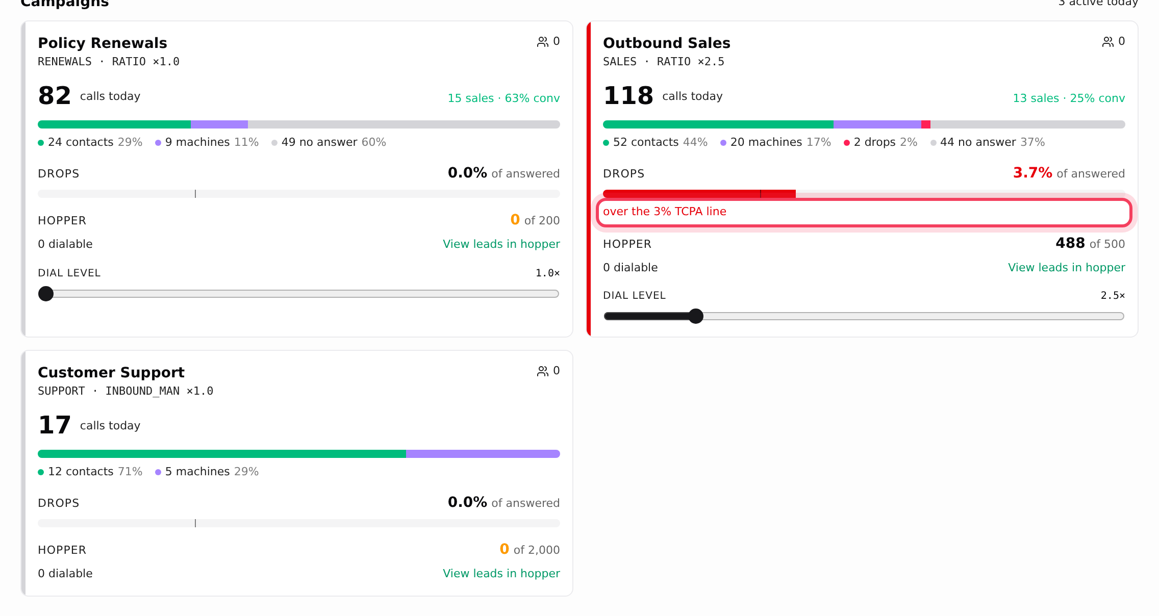
Task: Click the 'SUPPORT · INBOUND_MAN ×1.0' subtitle
Action: [125, 392]
